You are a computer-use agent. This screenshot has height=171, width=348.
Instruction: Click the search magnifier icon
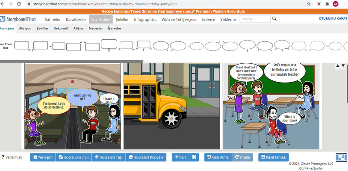[x=274, y=19]
